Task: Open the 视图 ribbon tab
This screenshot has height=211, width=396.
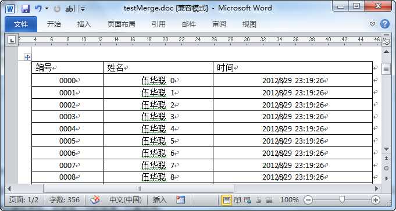Action: [249, 24]
